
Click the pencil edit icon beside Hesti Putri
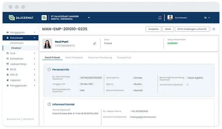pos(95,44)
